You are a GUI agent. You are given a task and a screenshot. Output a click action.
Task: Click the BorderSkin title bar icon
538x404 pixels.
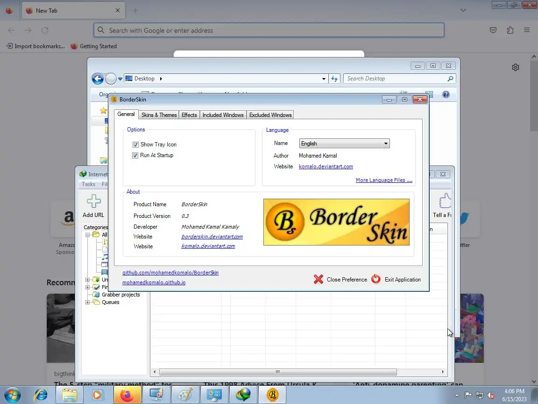click(114, 99)
